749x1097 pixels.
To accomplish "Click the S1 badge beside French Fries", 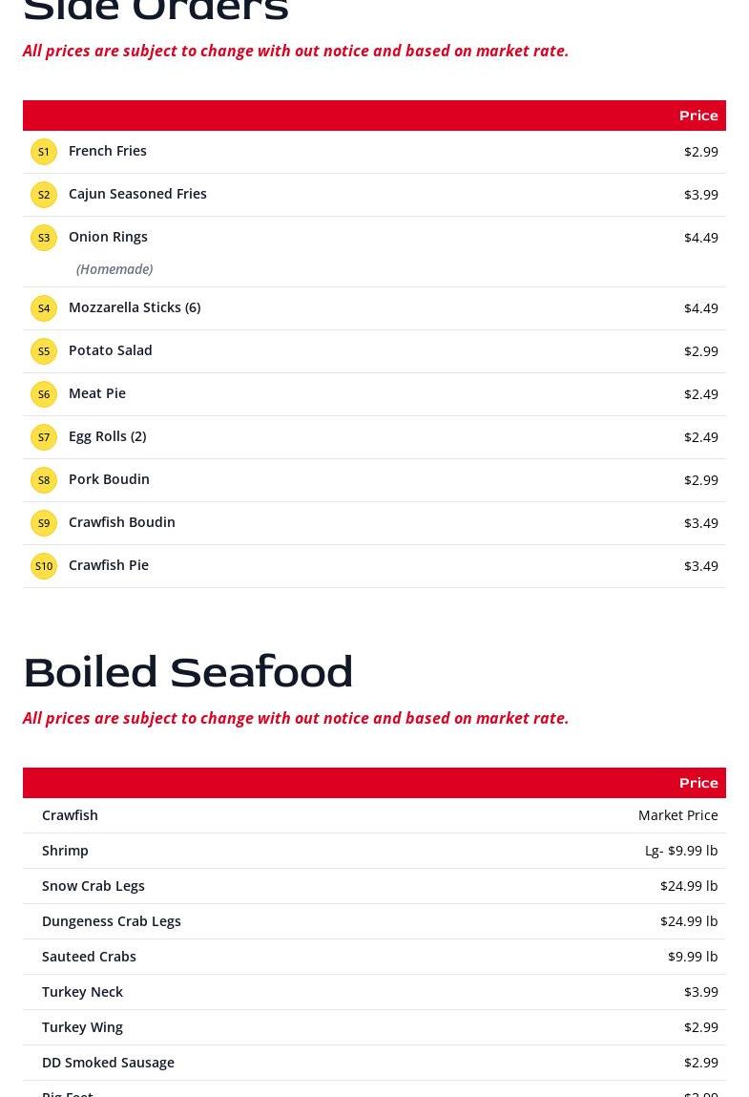I will tap(44, 152).
